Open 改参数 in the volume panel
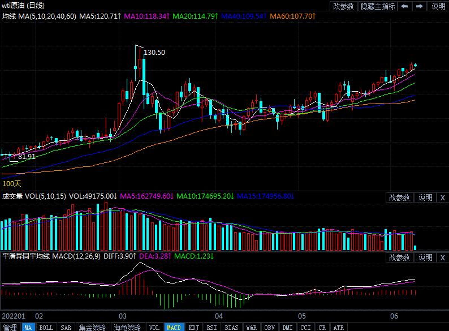The height and width of the screenshot is (331, 449). [399, 197]
